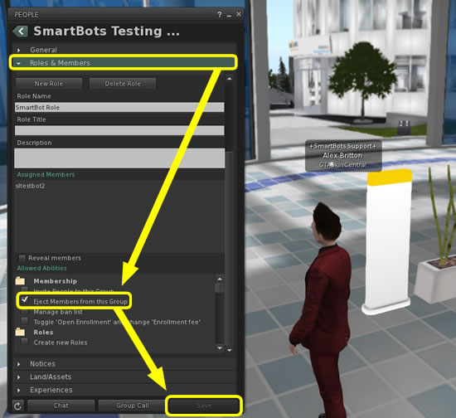Expand the Land/Assets section
Screen dimensions: 456x418
(124, 377)
